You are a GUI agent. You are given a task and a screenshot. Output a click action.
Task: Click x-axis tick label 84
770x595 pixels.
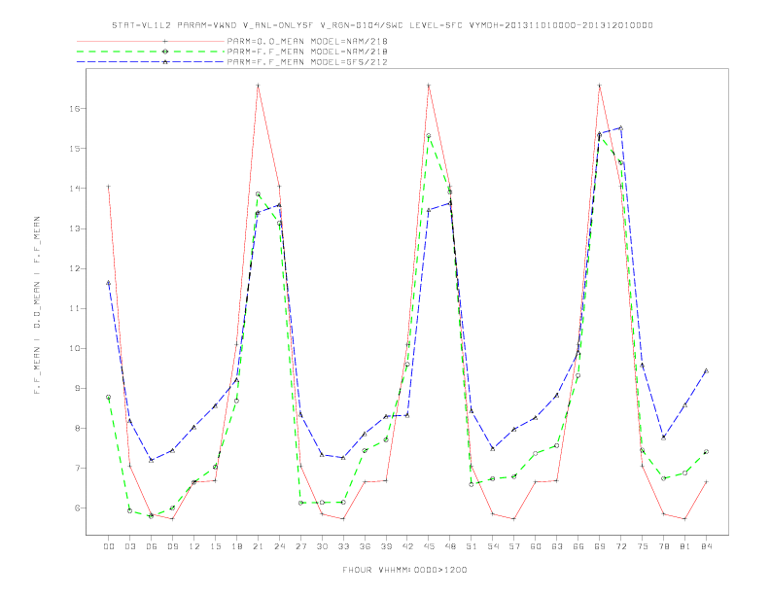pos(706,546)
